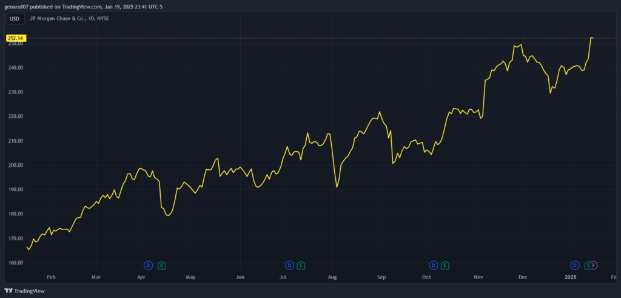Click the 230.00 price axis label
Image resolution: width=621 pixels, height=298 pixels.
coord(15,92)
